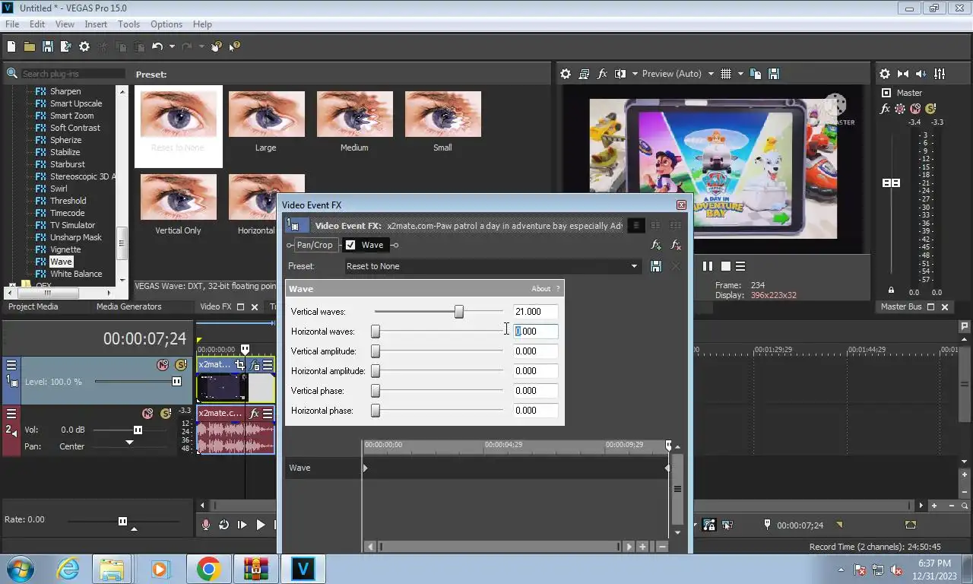Create a new project from main toolbar

tap(11, 46)
